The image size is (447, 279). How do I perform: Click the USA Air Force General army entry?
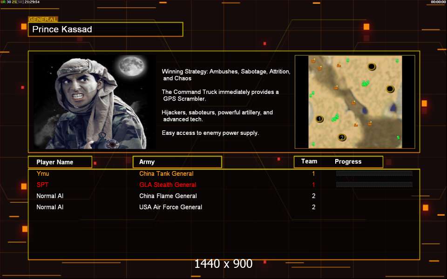(170, 207)
